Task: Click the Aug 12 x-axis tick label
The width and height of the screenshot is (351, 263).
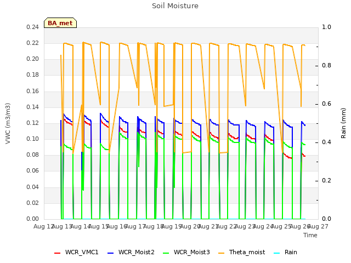Action: pos(44,226)
